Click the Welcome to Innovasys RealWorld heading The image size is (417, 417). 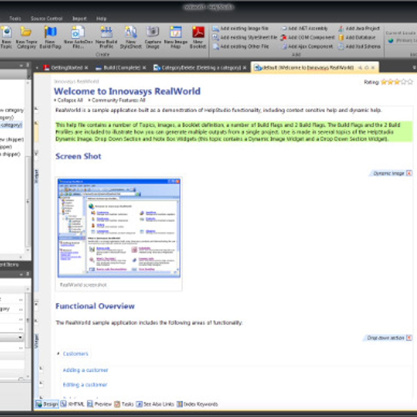point(127,91)
